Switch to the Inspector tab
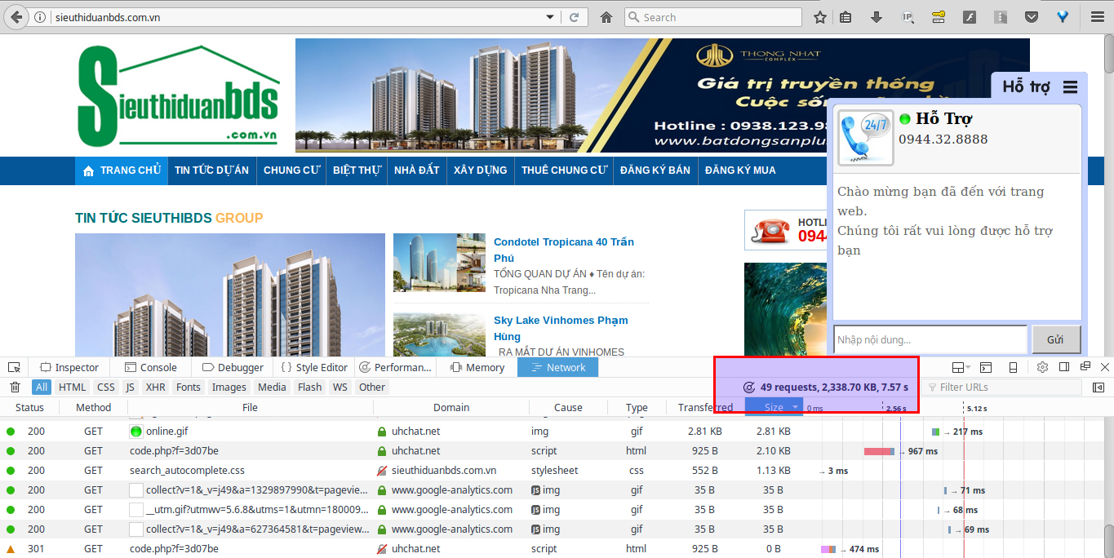The image size is (1114, 558). pyautogui.click(x=69, y=367)
